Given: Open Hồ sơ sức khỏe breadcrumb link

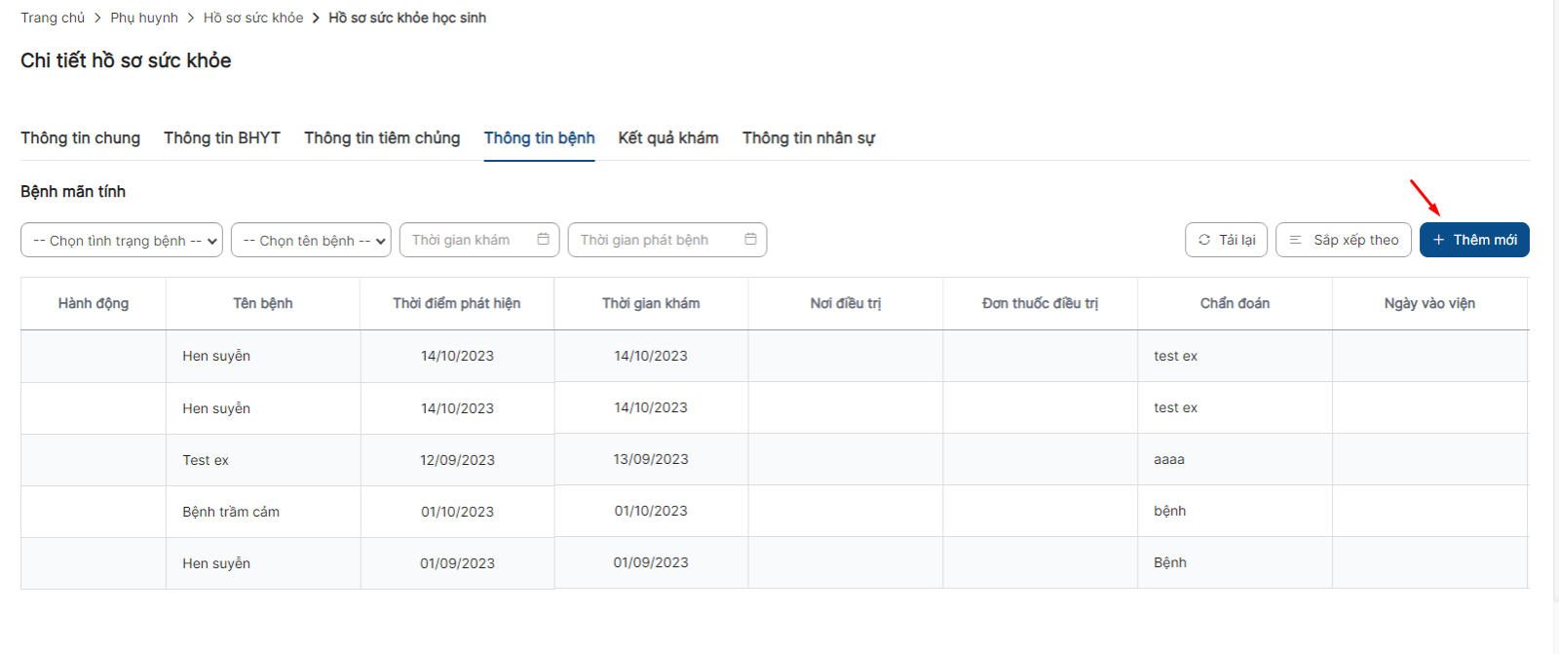Looking at the screenshot, I should [253, 18].
